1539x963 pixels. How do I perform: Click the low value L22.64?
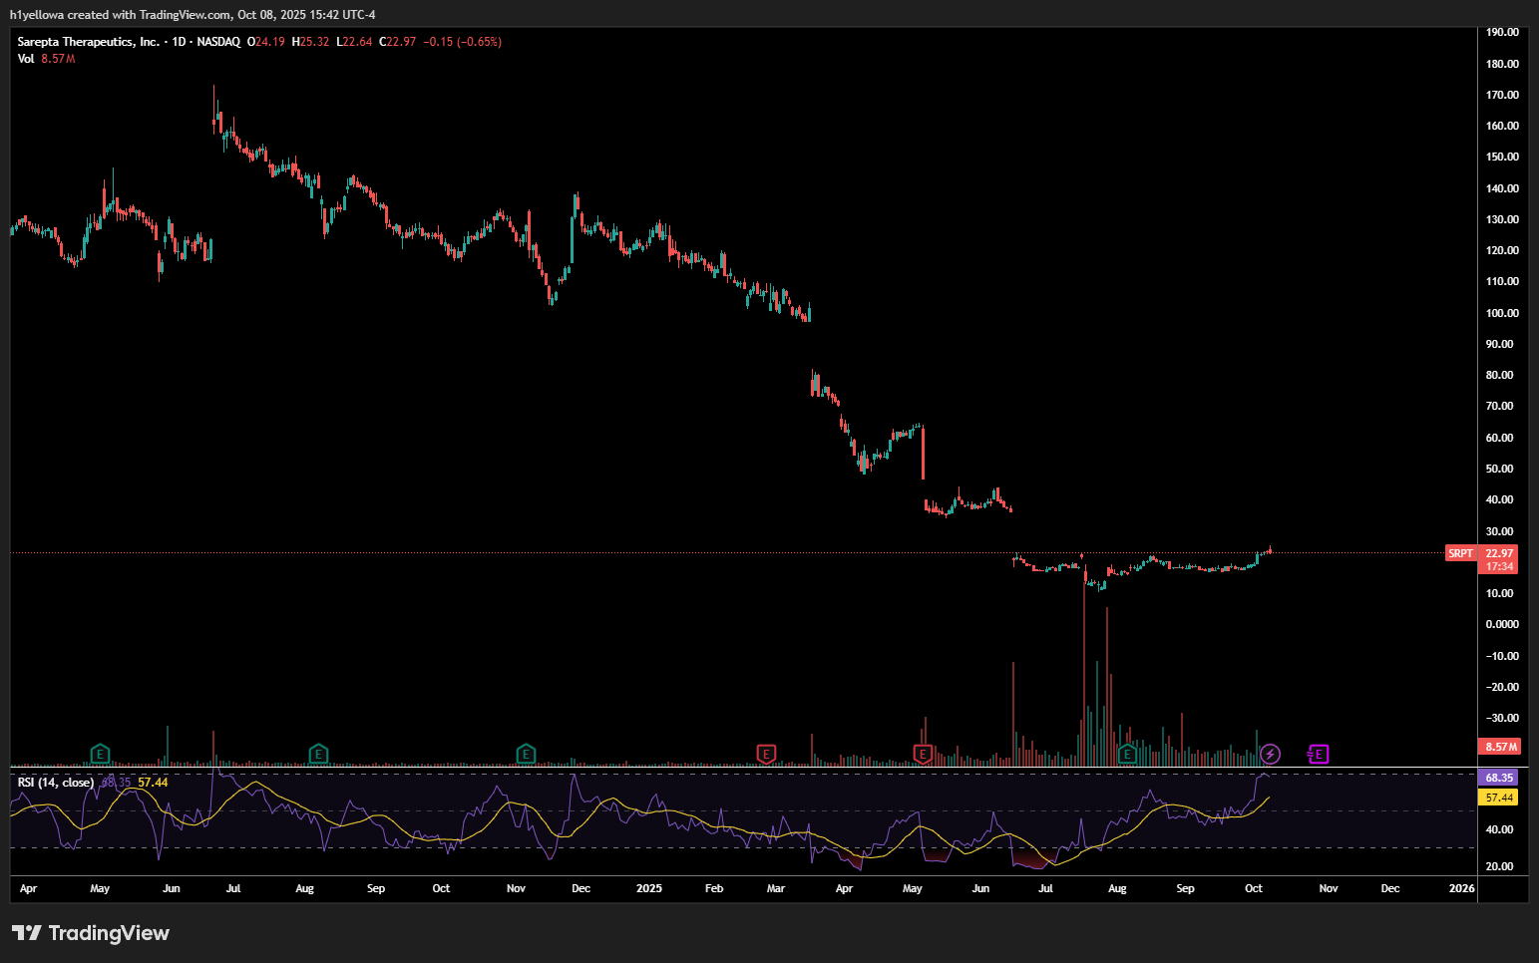(x=354, y=42)
